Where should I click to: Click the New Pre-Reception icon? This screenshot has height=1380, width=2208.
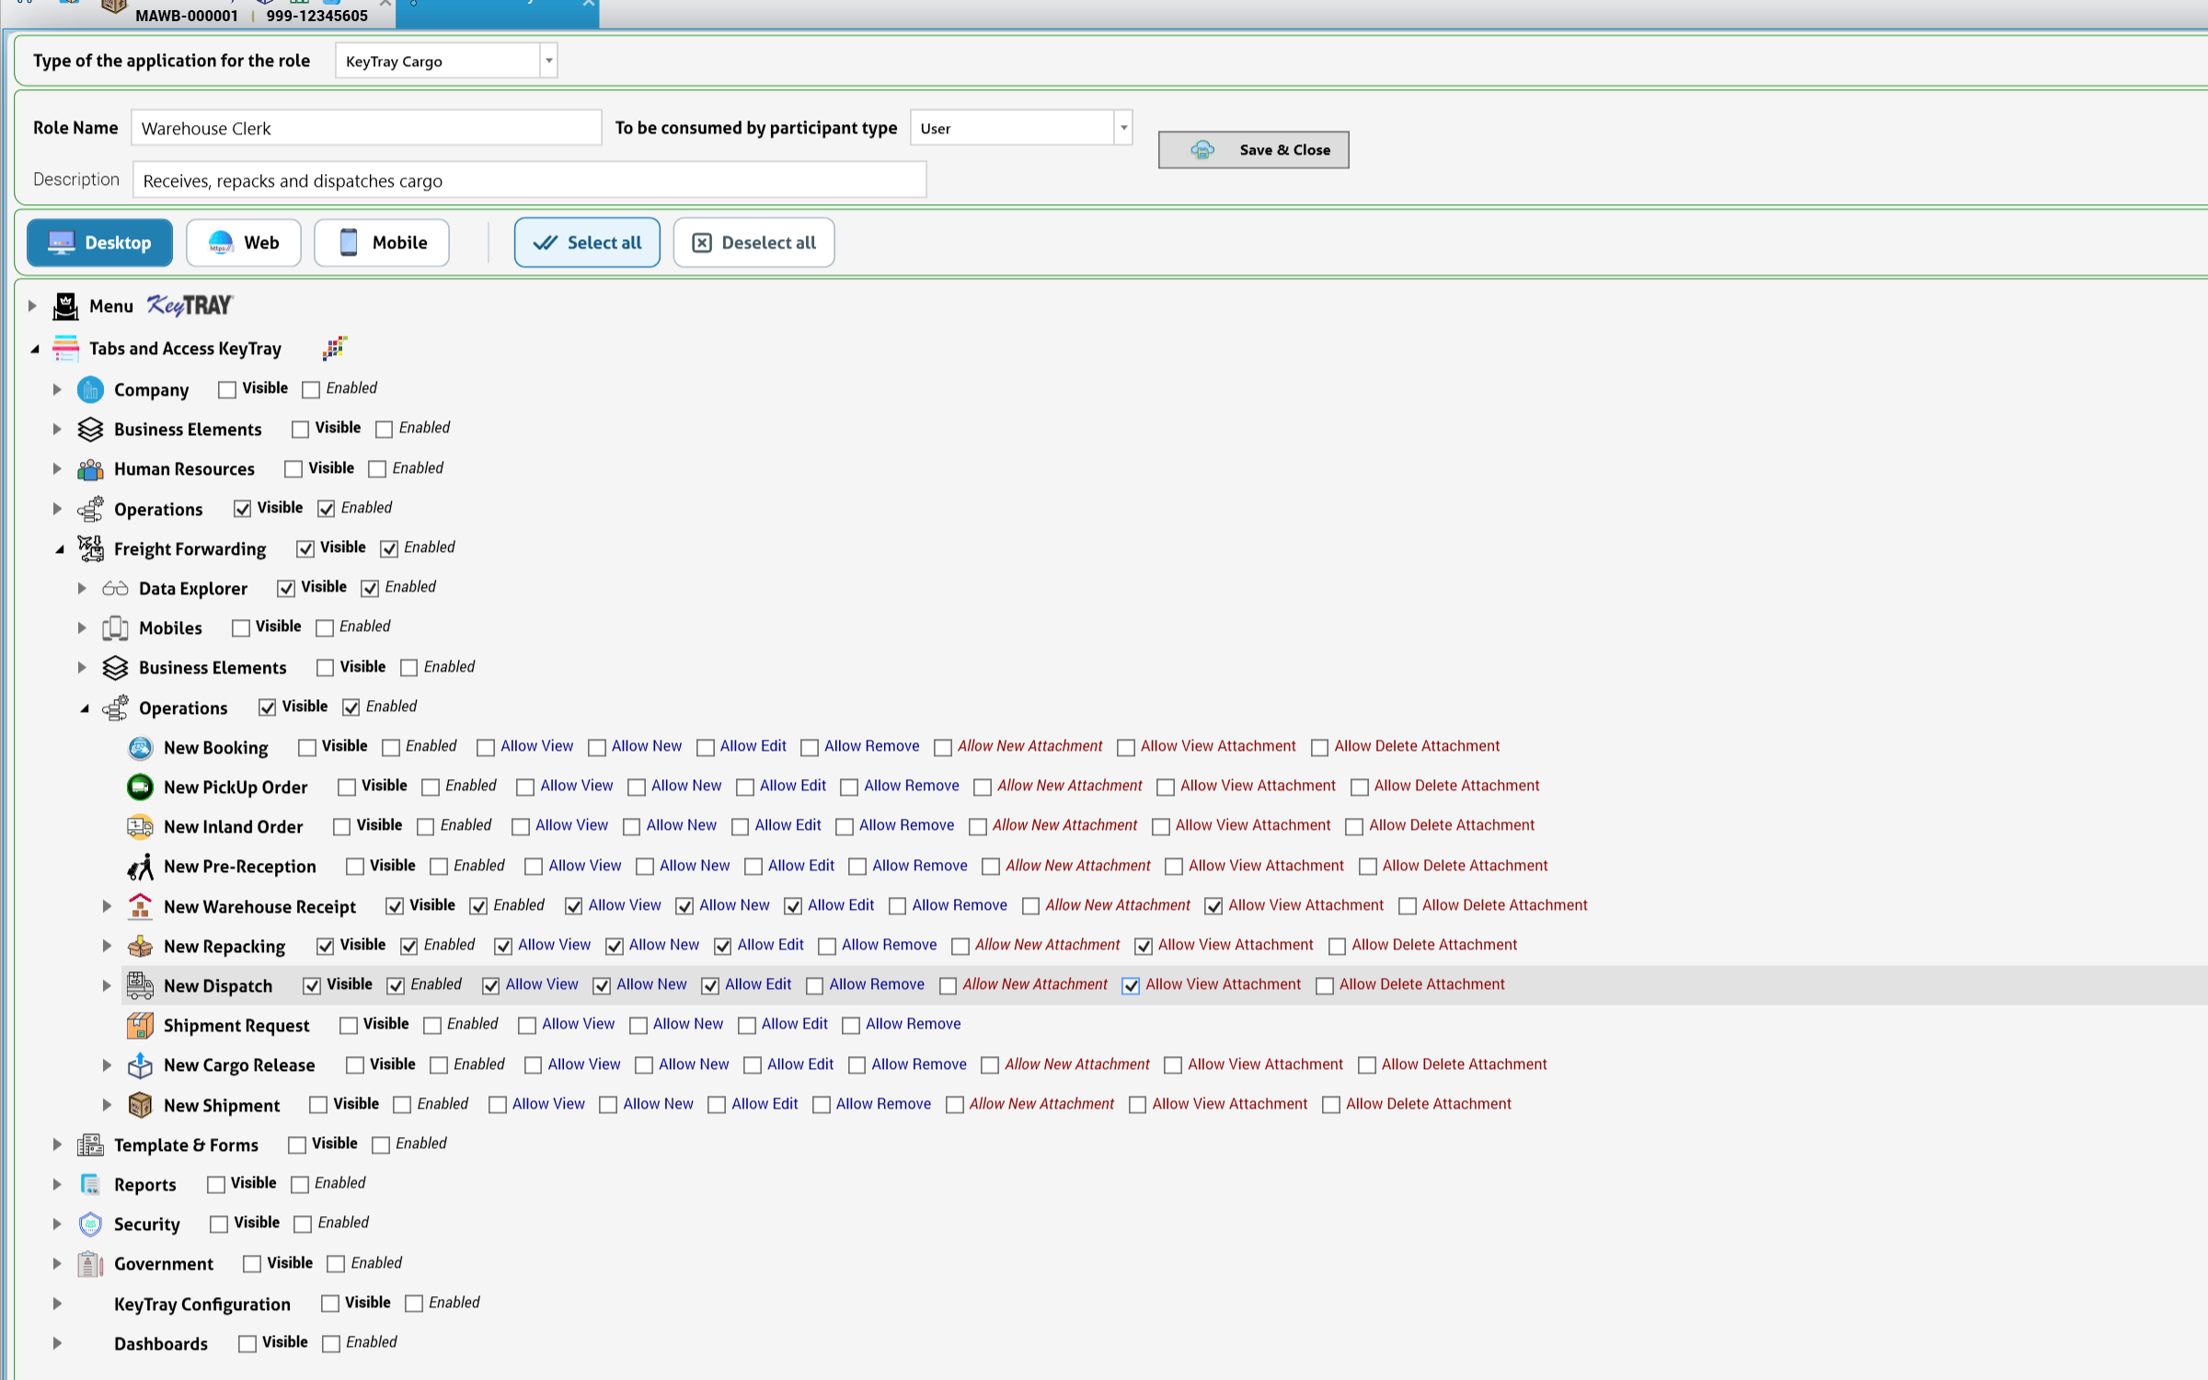coord(140,866)
